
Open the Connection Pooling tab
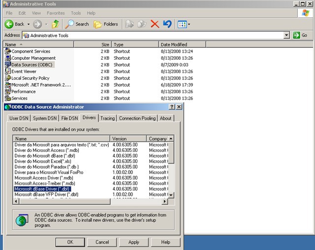tap(137, 118)
